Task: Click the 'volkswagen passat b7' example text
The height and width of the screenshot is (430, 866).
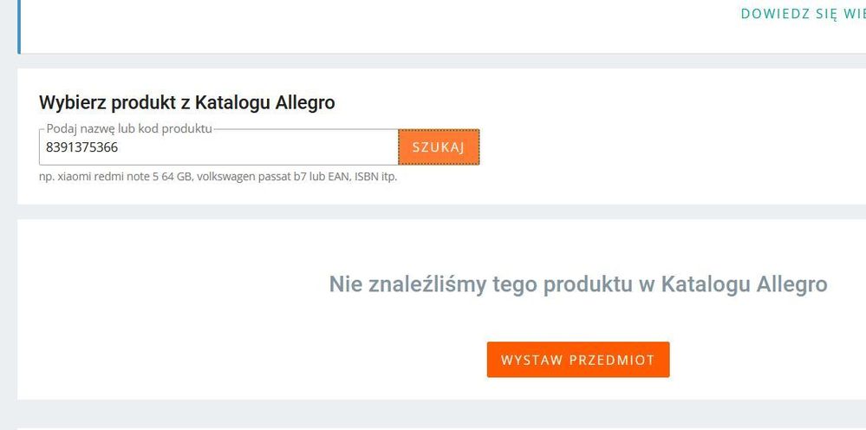Action: [253, 177]
